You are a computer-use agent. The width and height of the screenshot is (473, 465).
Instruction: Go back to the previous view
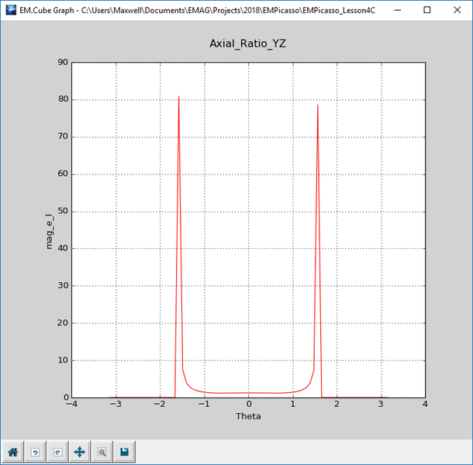point(35,451)
